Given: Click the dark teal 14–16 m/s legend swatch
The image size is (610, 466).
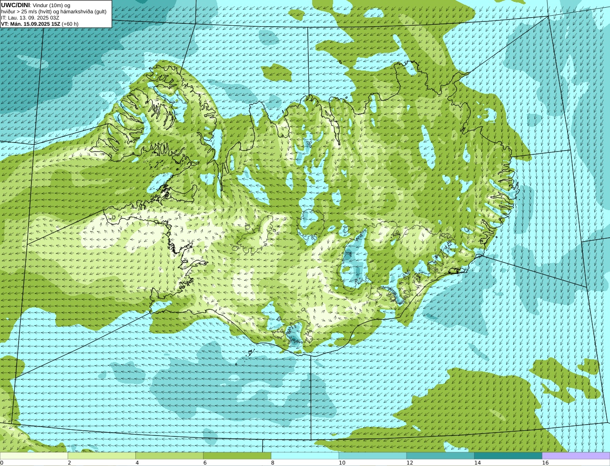Looking at the screenshot, I should click(508, 456).
